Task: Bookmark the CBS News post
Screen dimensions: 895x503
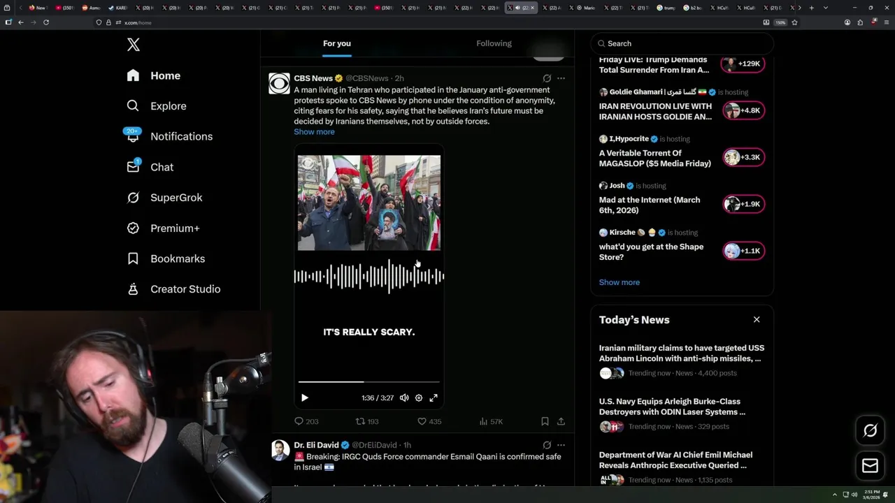Action: pyautogui.click(x=545, y=421)
